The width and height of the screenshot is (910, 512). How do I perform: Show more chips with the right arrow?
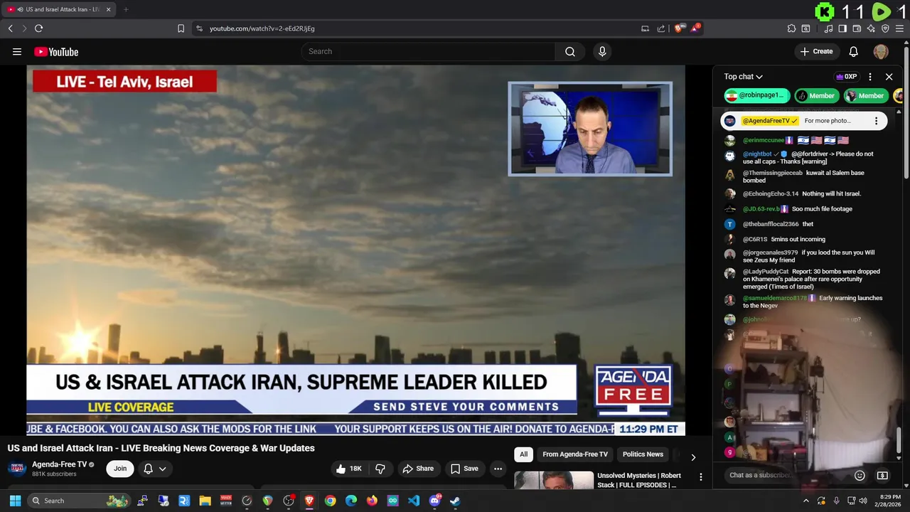click(693, 457)
